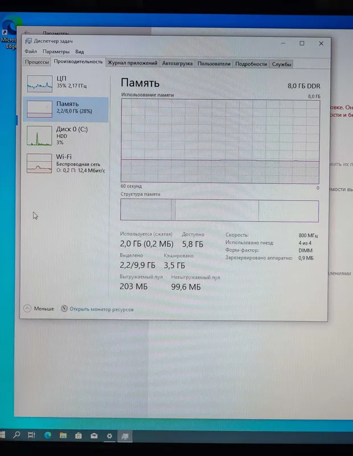Switch to the Автозагрузка tab
Viewport: 353px width, 456px height.
click(x=177, y=63)
